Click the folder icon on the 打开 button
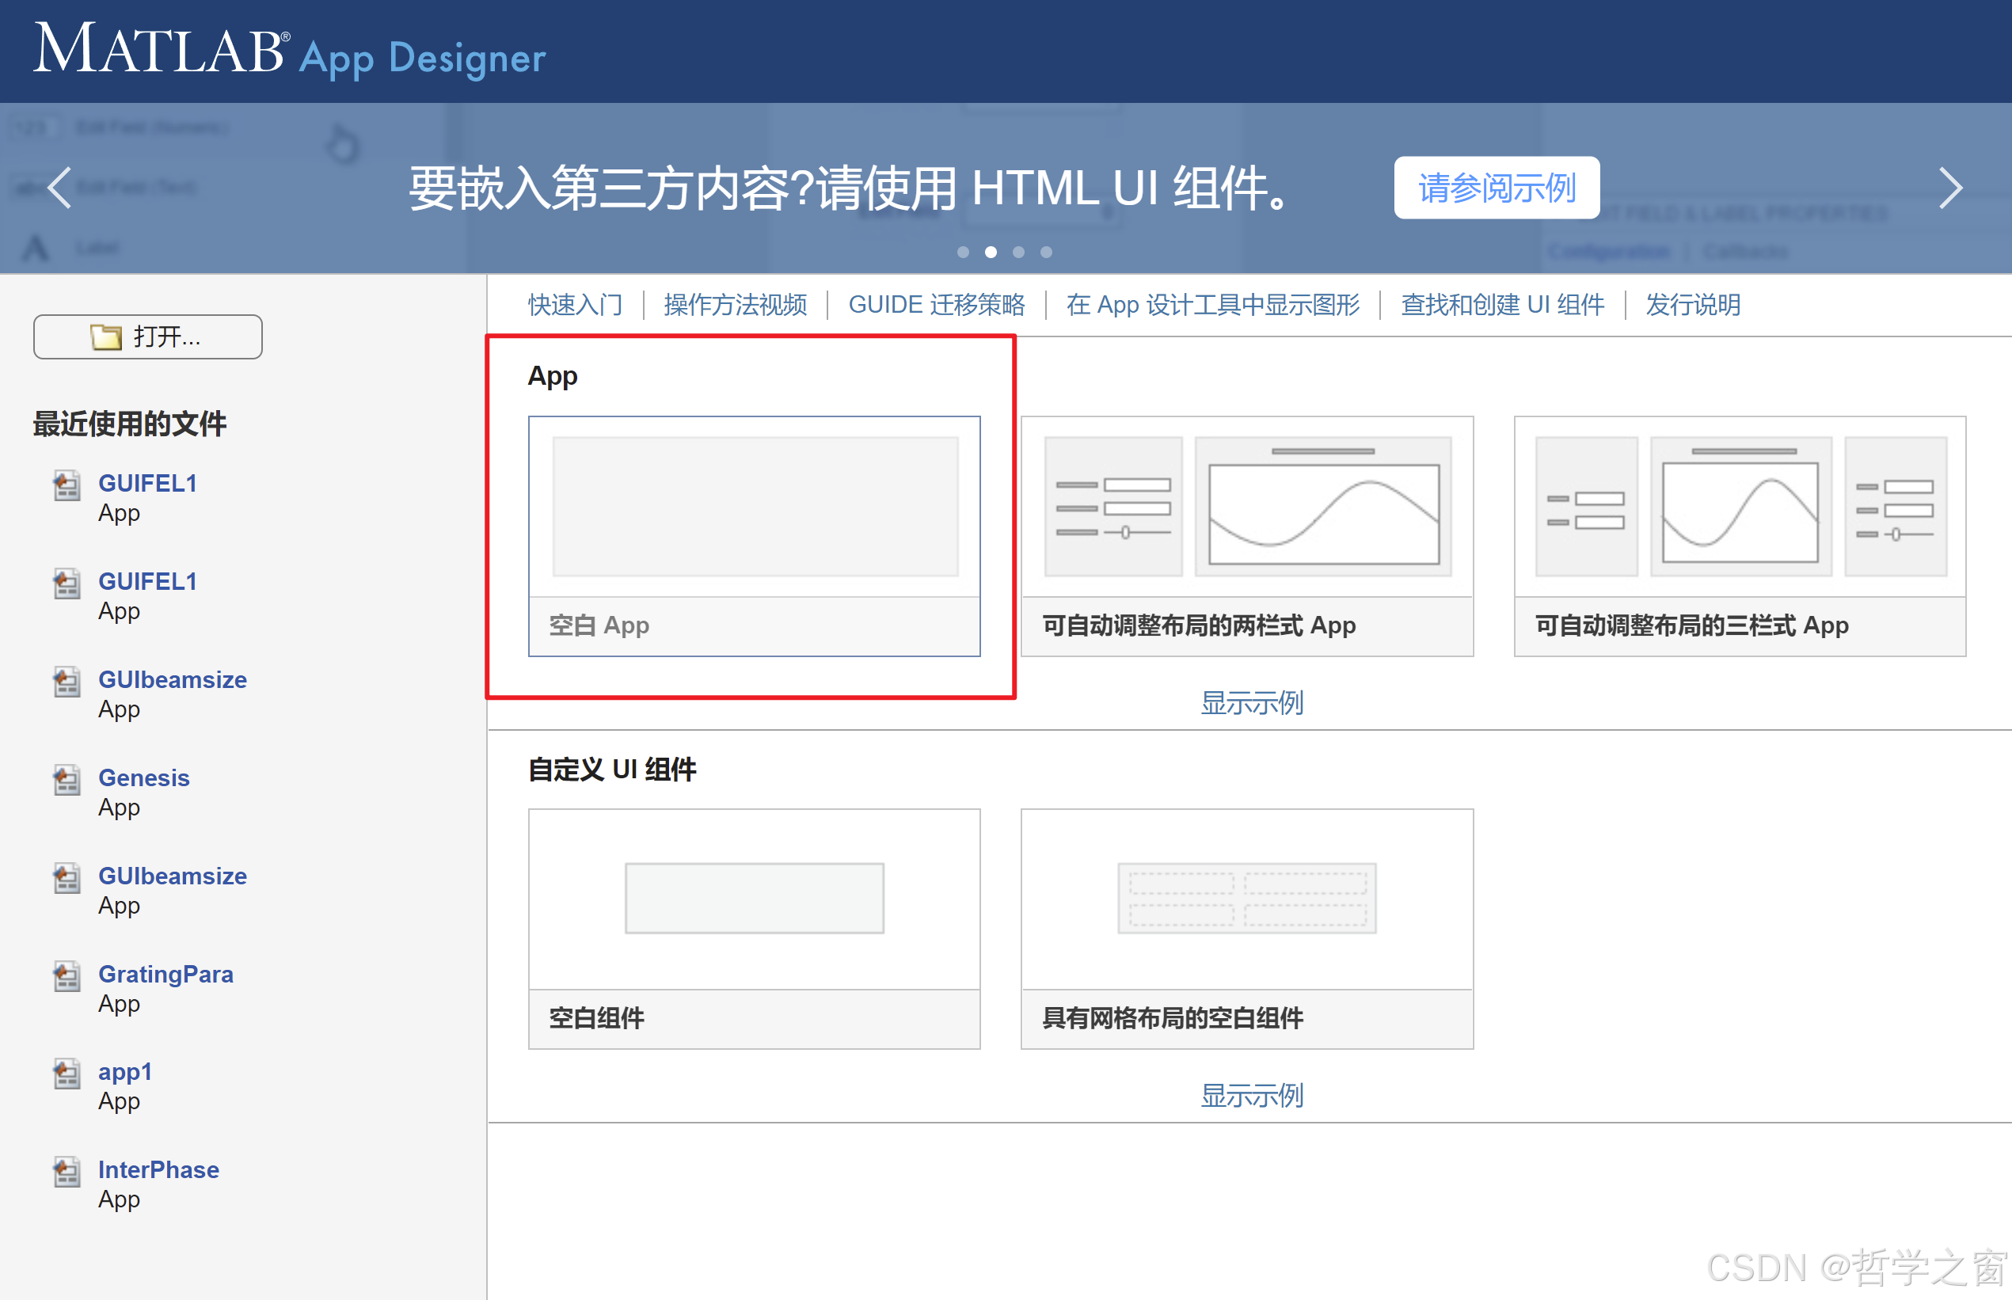Screen dimensions: 2012x1300 [x=105, y=336]
